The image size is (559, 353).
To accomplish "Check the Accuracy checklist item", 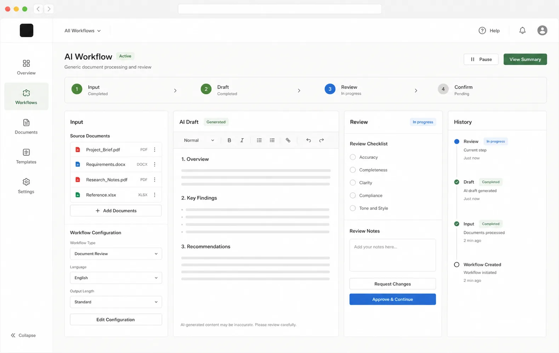I will 353,157.
